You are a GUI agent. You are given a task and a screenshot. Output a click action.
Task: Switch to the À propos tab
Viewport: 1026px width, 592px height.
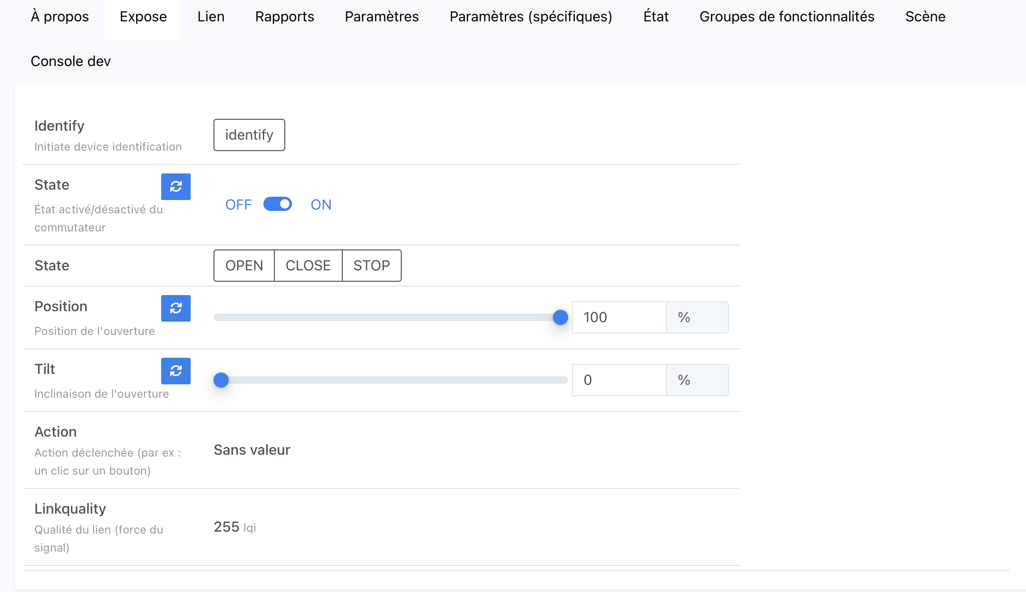click(60, 17)
